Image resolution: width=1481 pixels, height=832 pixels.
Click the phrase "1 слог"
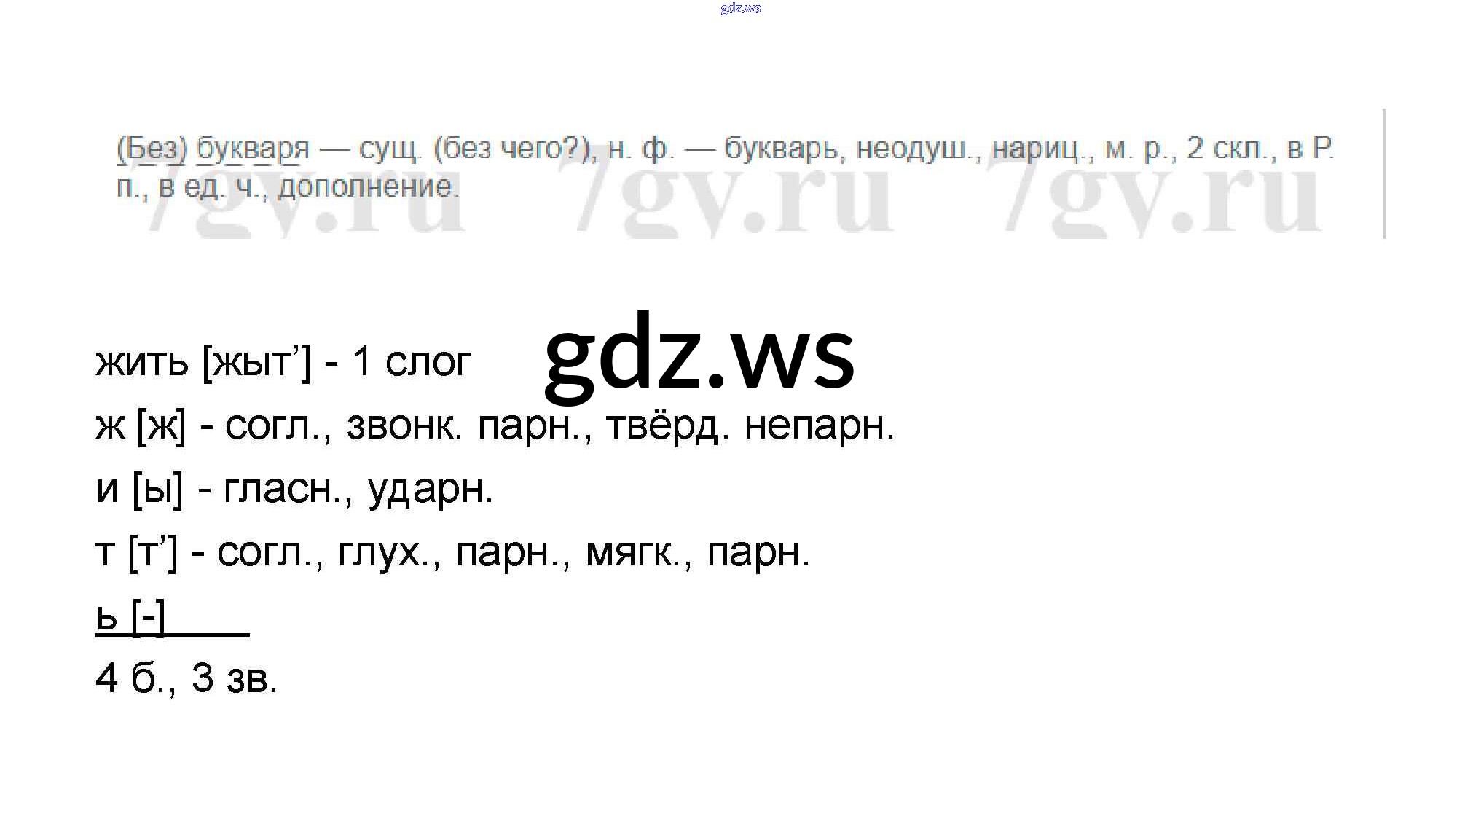point(412,361)
